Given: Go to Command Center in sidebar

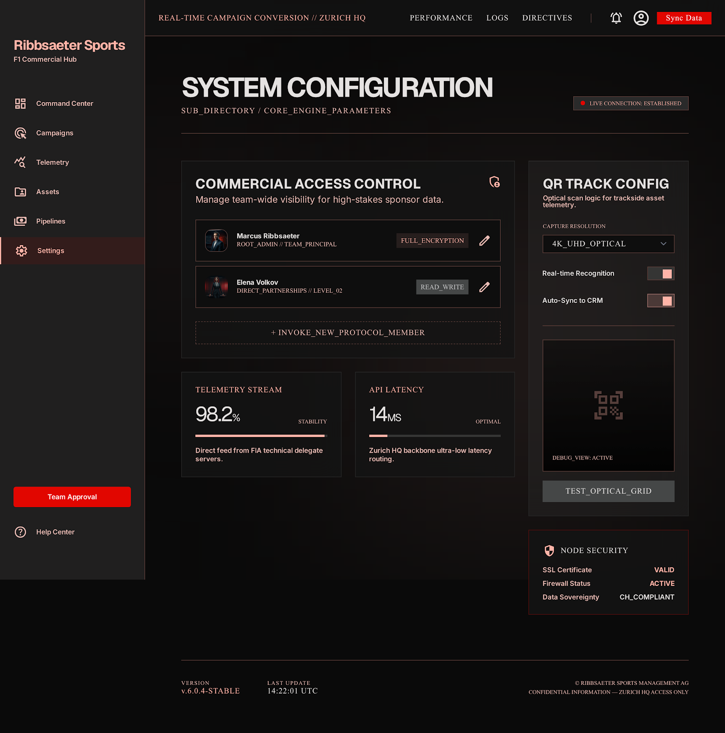Looking at the screenshot, I should [x=72, y=104].
